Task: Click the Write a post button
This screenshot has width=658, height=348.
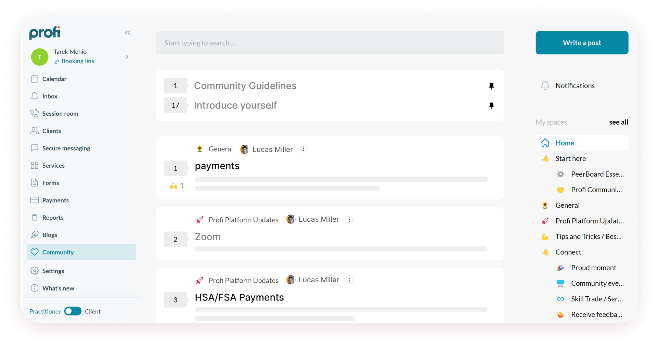Action: [582, 43]
